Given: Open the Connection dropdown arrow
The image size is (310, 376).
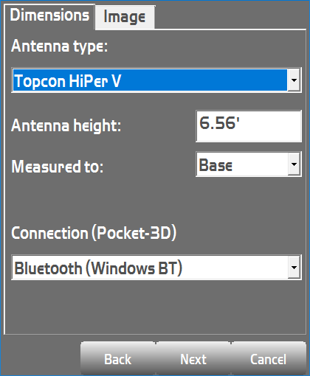Looking at the screenshot, I should click(294, 268).
